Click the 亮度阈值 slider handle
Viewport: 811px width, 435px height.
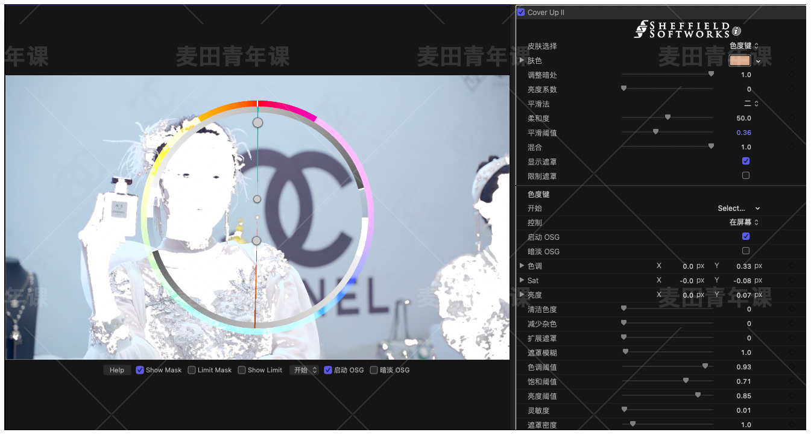698,395
